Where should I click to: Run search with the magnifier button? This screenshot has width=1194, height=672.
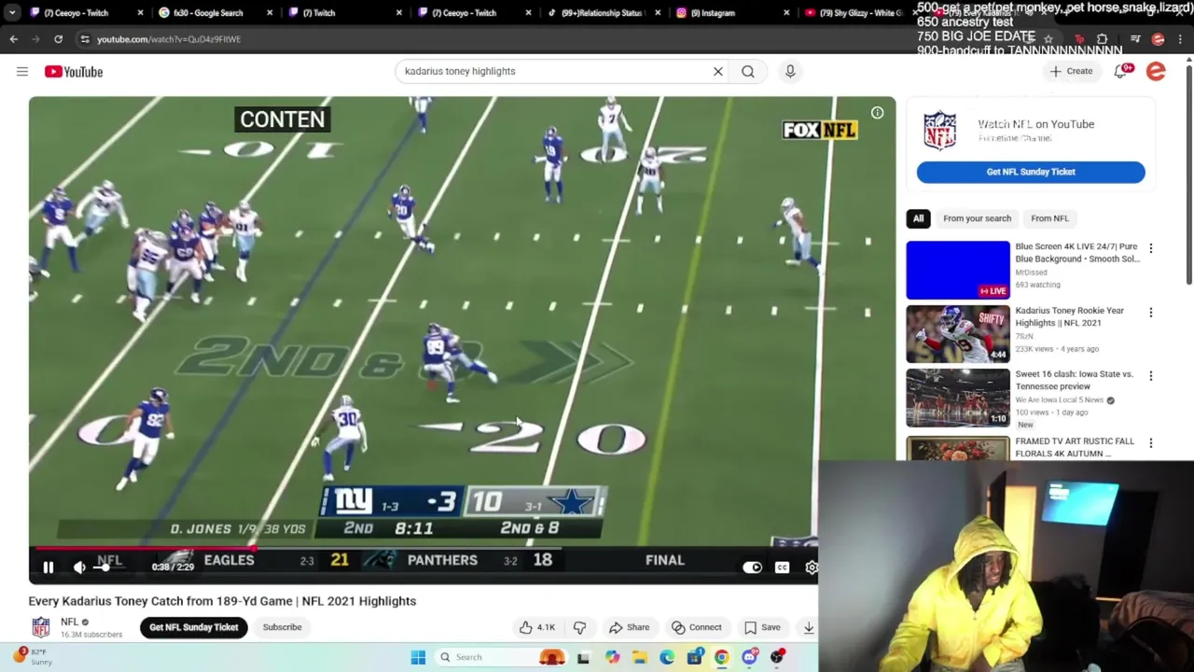[x=748, y=71]
